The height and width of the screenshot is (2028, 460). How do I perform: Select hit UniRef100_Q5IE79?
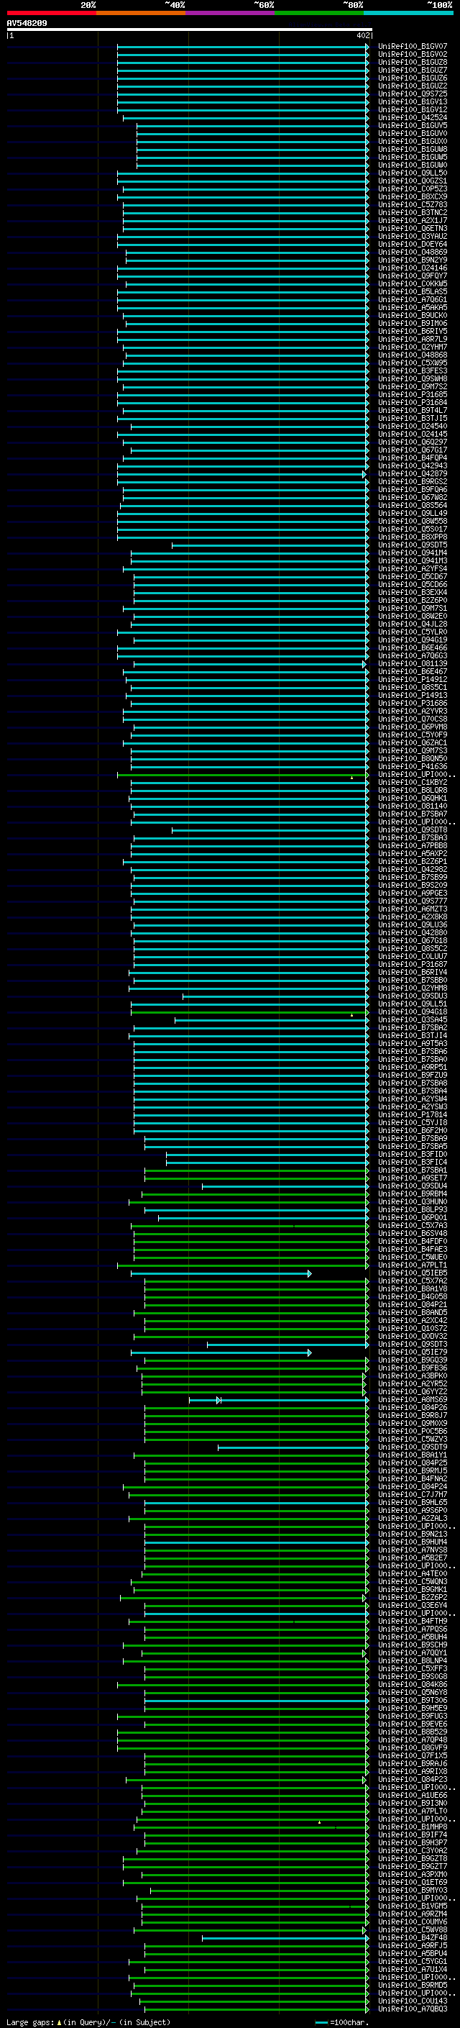413,1352
